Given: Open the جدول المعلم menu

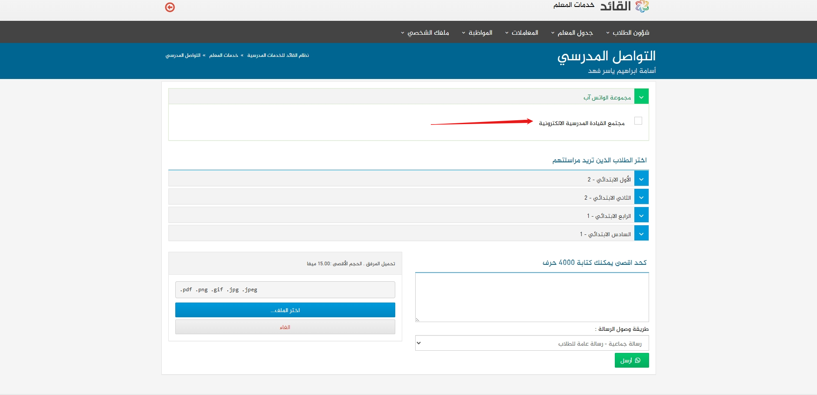Looking at the screenshot, I should (572, 33).
